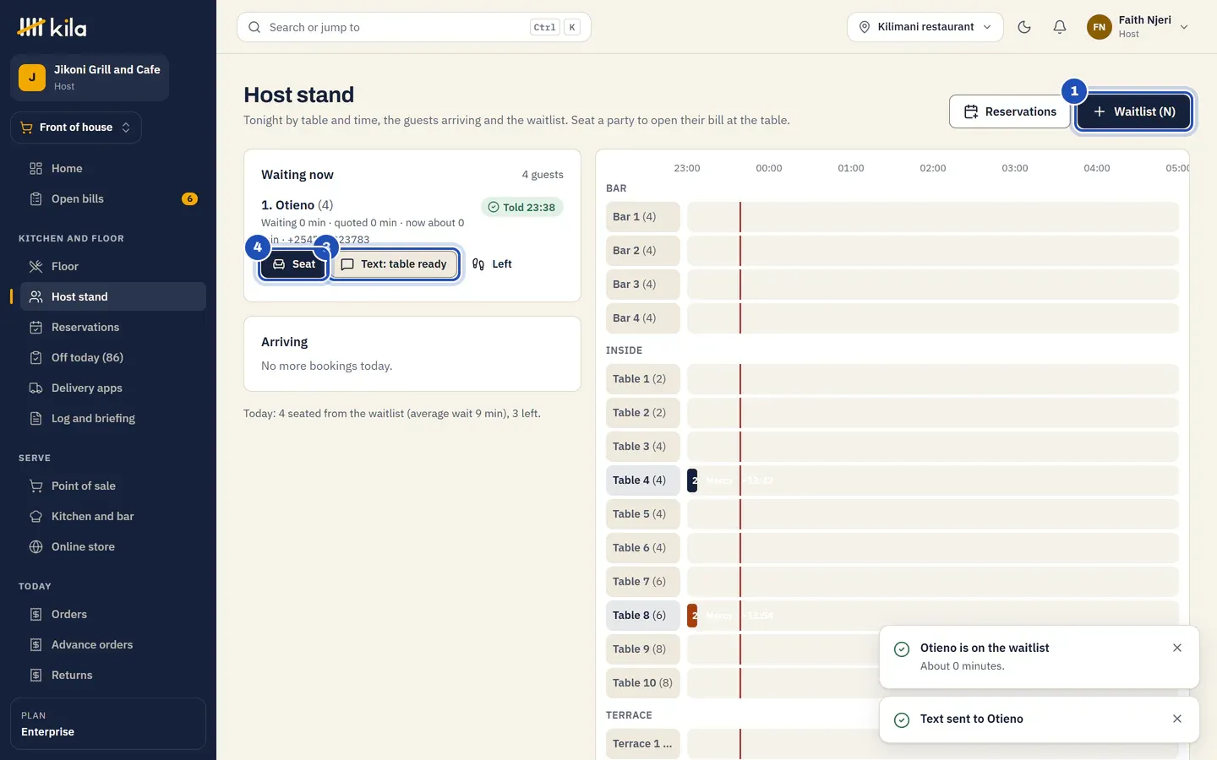
Task: Click the Enterprise plan card
Action: (108, 724)
